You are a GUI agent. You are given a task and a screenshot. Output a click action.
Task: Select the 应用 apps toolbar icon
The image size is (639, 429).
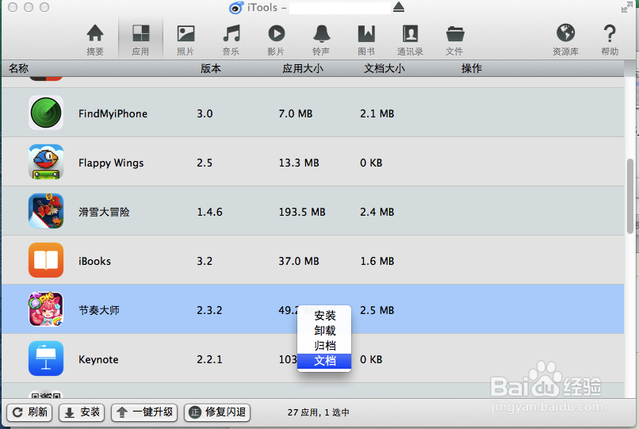(140, 40)
